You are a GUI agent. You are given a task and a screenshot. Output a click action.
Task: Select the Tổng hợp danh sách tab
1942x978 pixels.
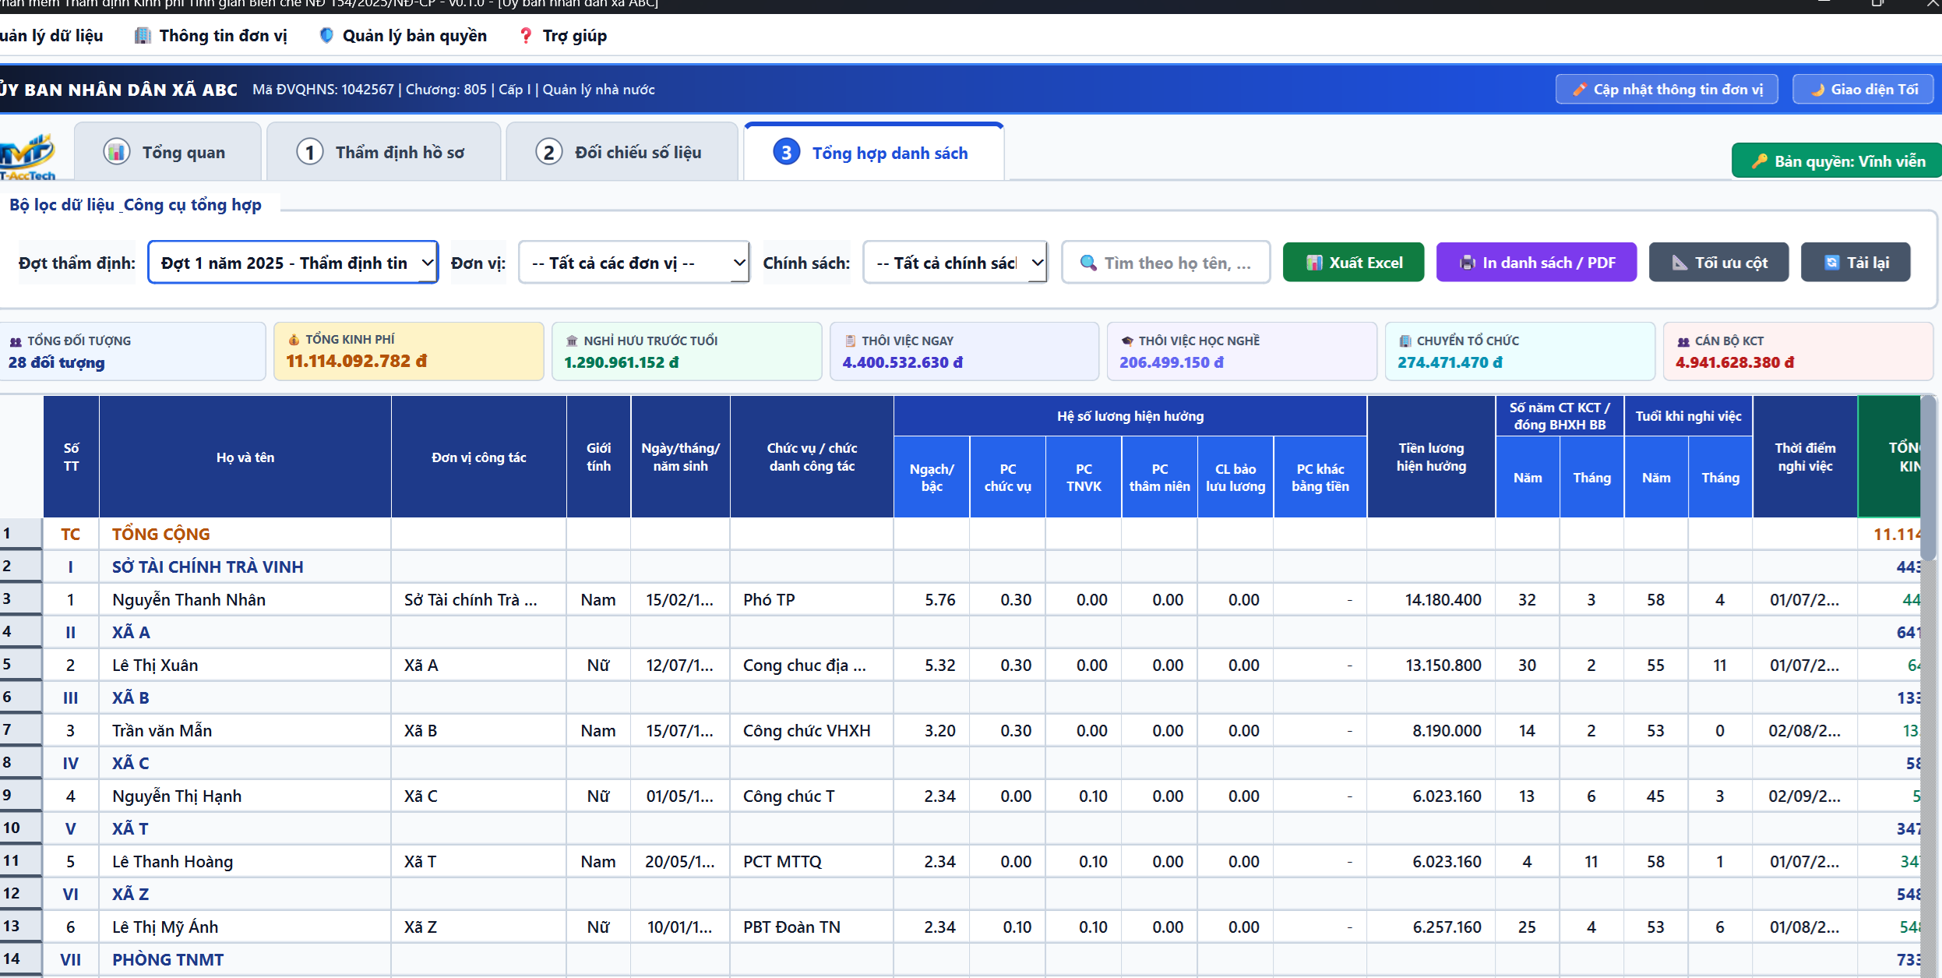tap(873, 153)
